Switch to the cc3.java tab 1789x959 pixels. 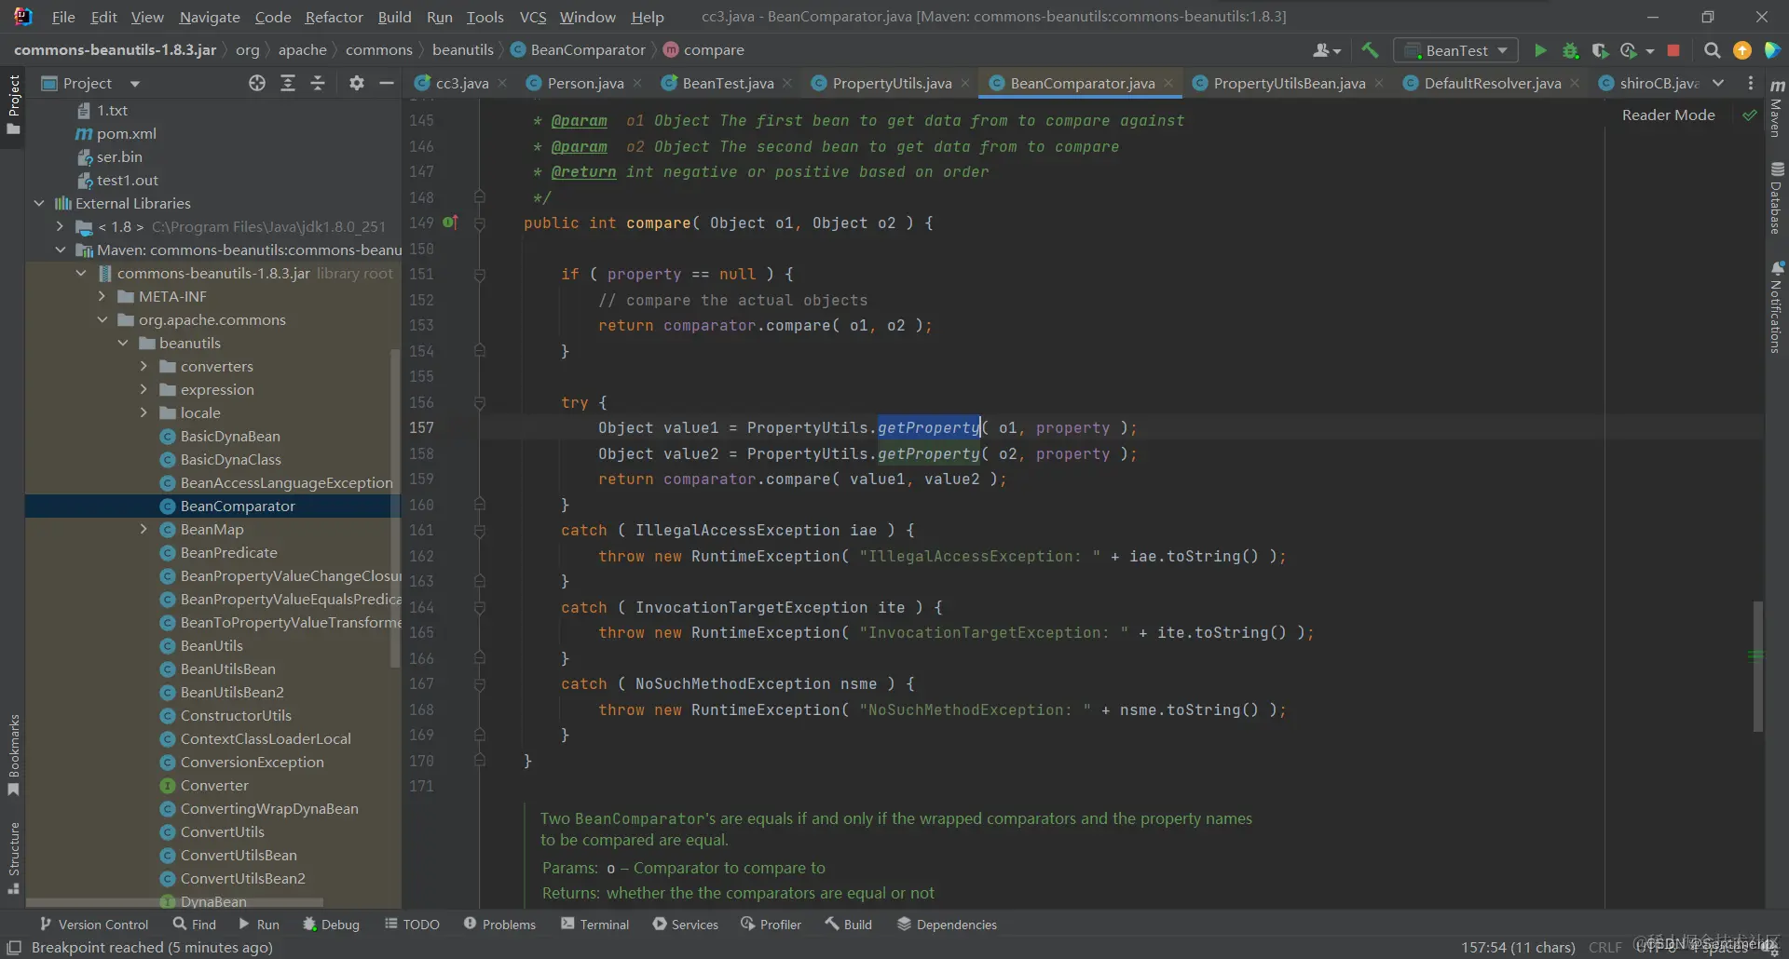click(x=460, y=84)
